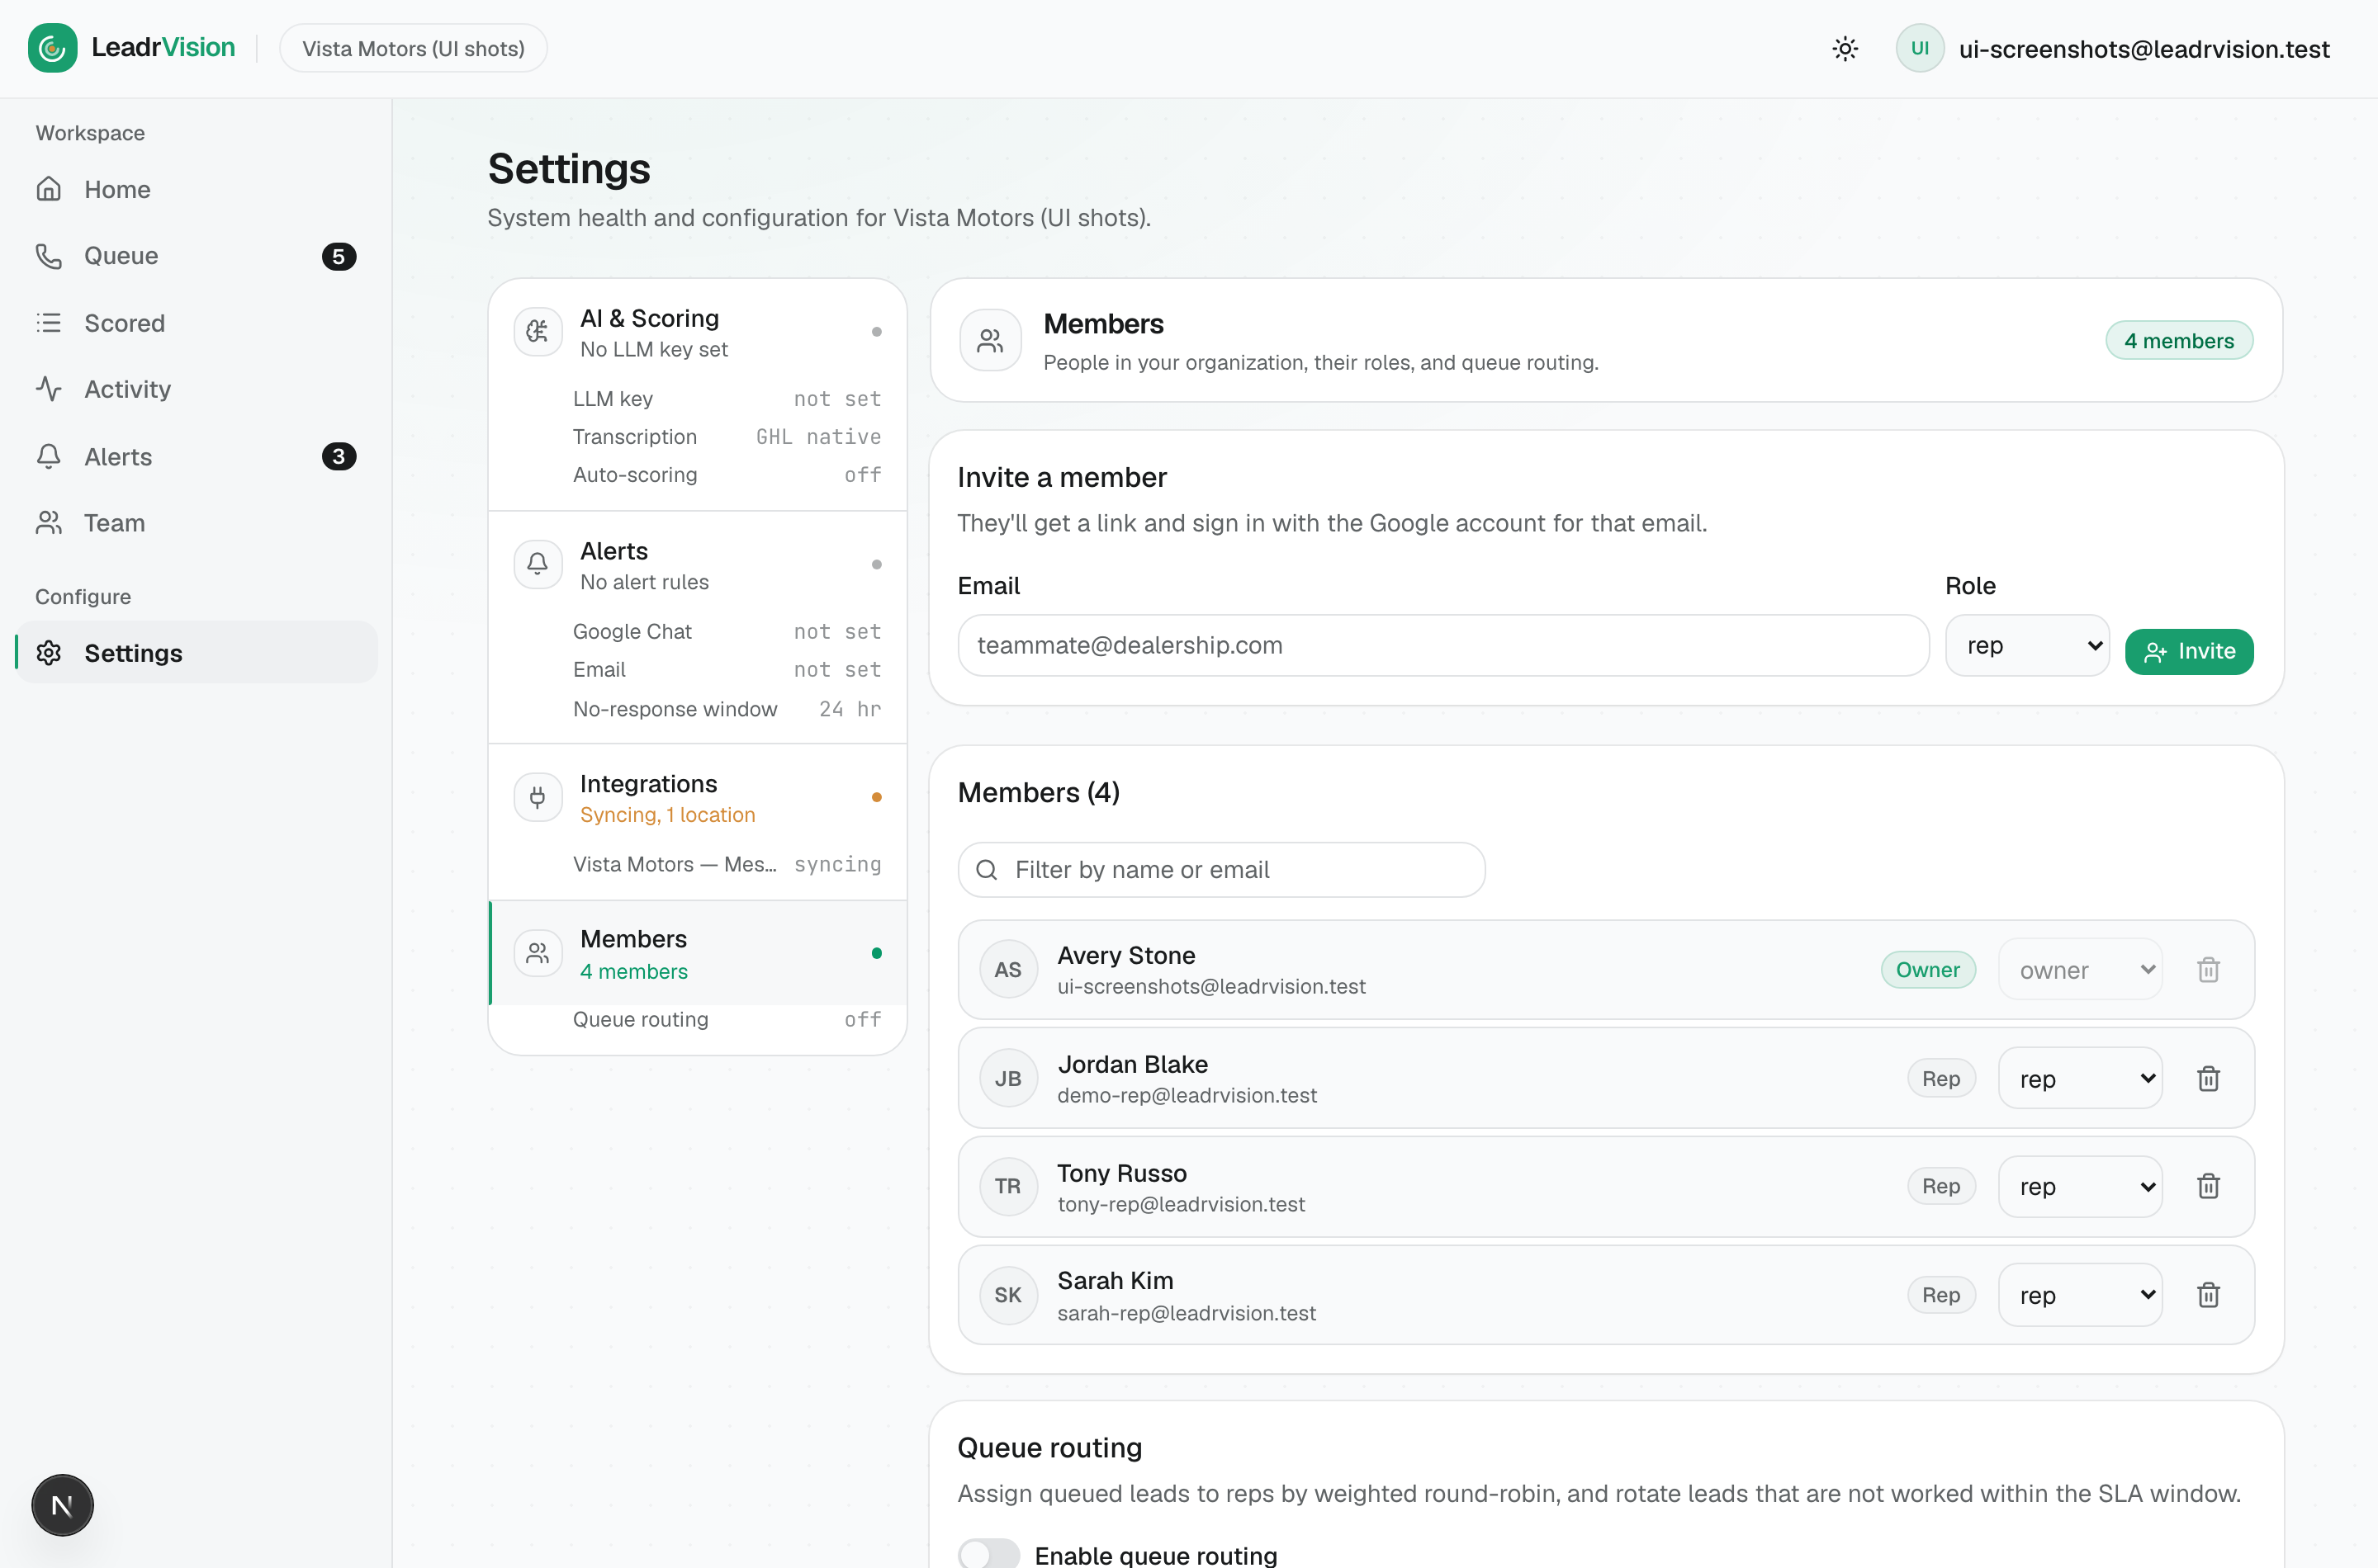2378x1568 pixels.
Task: Click the Team people icon
Action: [x=49, y=523]
